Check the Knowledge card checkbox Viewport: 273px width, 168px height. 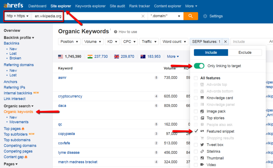(x=196, y=98)
